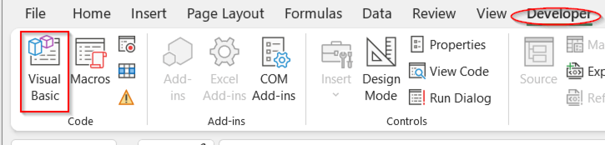Expand the Insert controls dropdown
Screen dimensions: 605x145
(336, 69)
